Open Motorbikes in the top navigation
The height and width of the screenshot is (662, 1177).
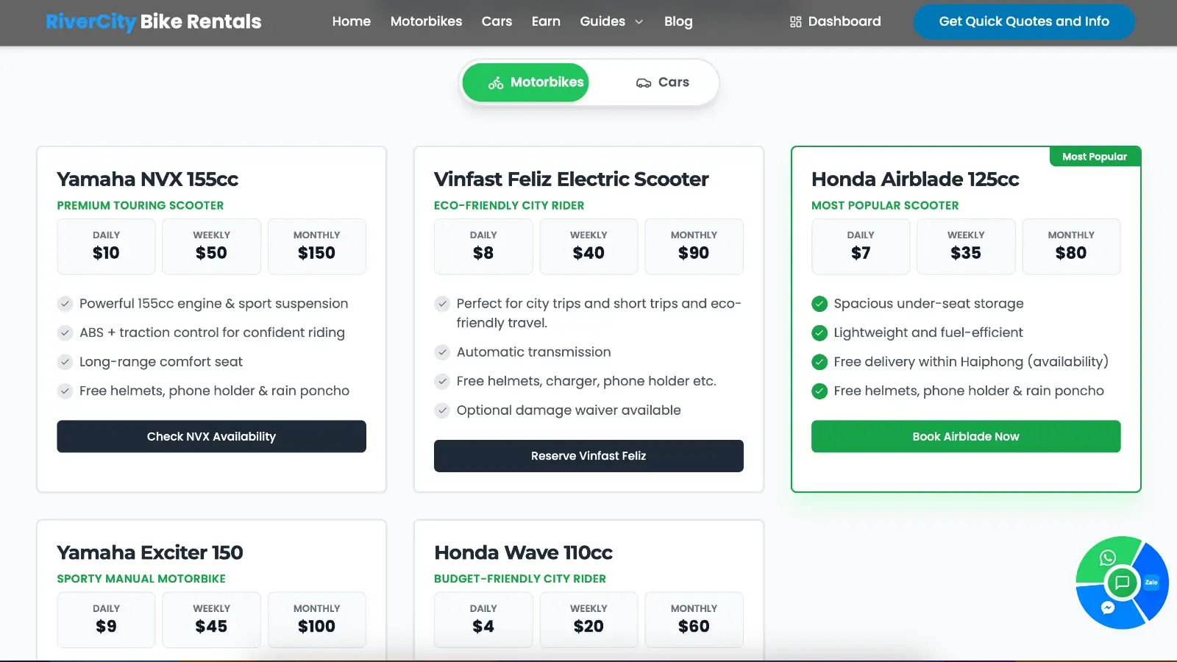[x=426, y=21]
